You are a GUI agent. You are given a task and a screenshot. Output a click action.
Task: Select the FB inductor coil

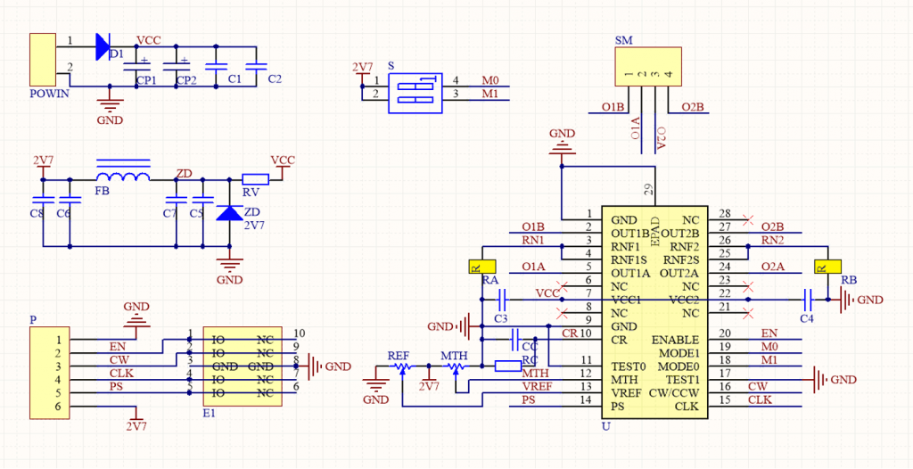[122, 175]
